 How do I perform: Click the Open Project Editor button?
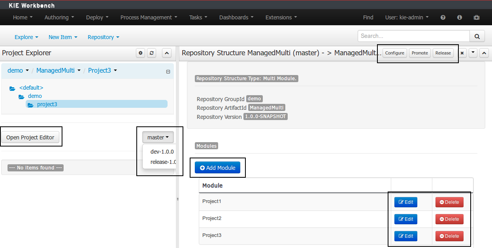31,137
